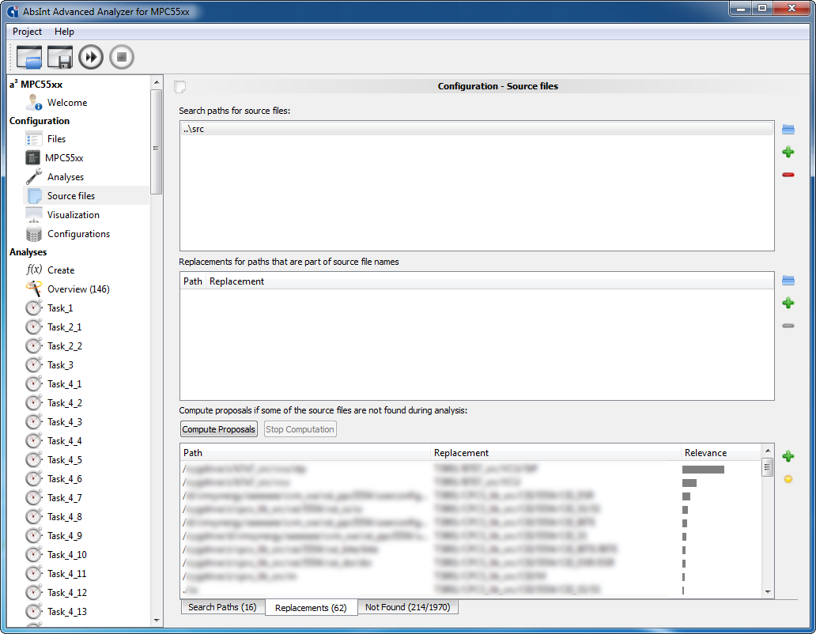
Task: Remove the selected search path
Action: (x=788, y=175)
